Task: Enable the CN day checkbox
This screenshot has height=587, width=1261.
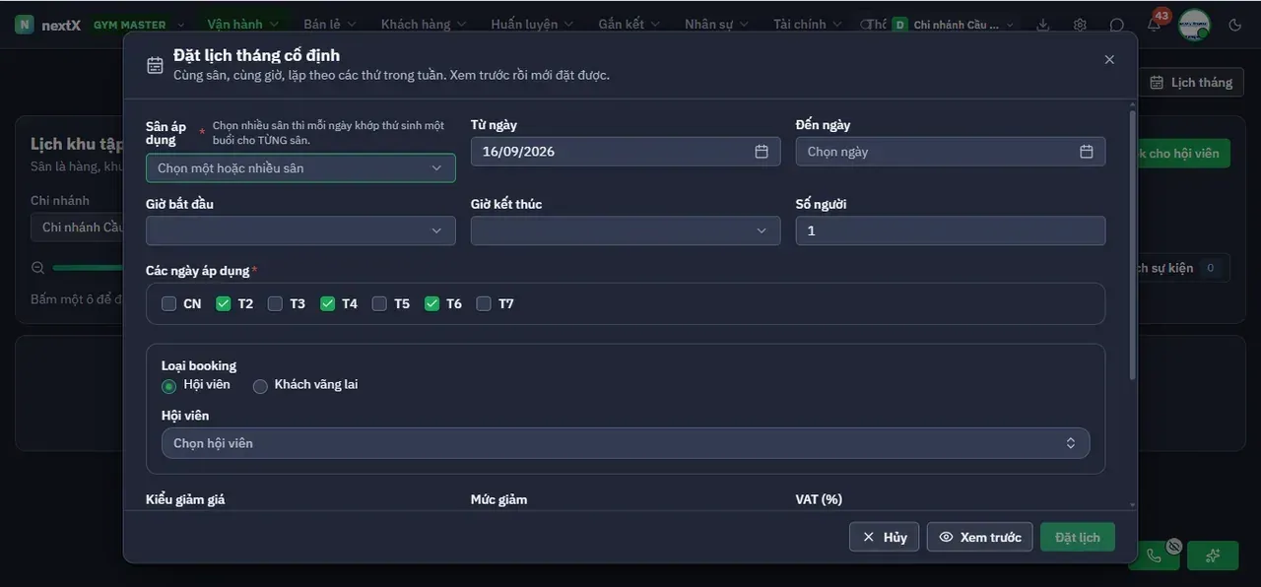Action: (x=169, y=303)
